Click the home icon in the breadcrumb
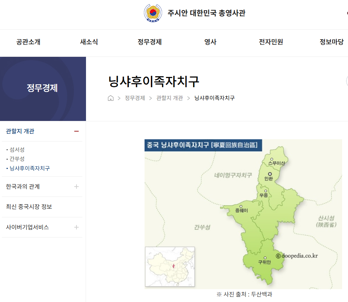348x302 pixels. tap(111, 98)
